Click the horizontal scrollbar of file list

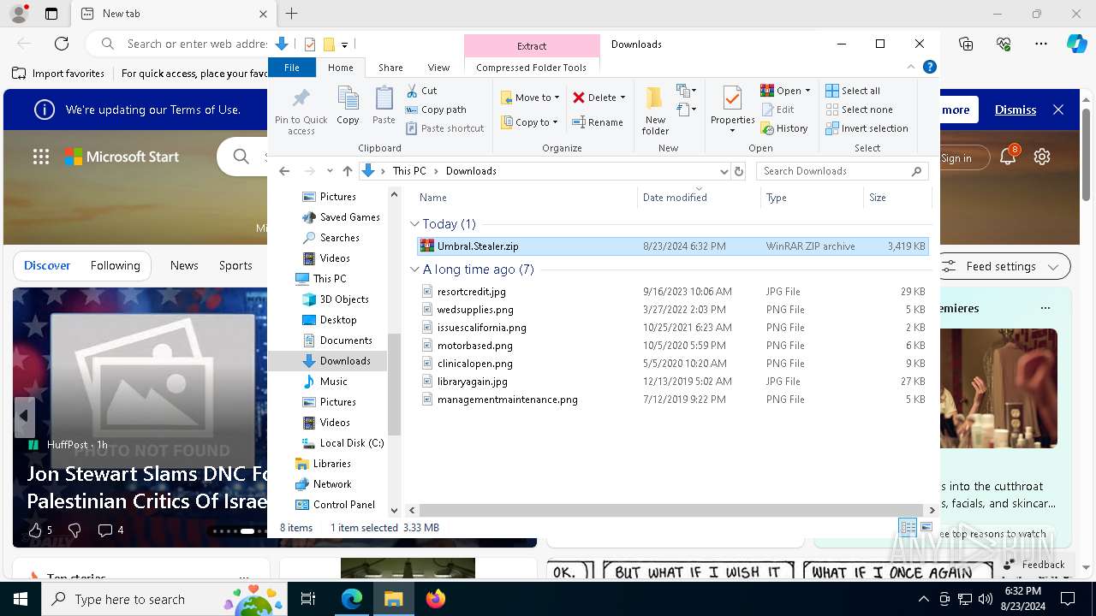[672, 510]
